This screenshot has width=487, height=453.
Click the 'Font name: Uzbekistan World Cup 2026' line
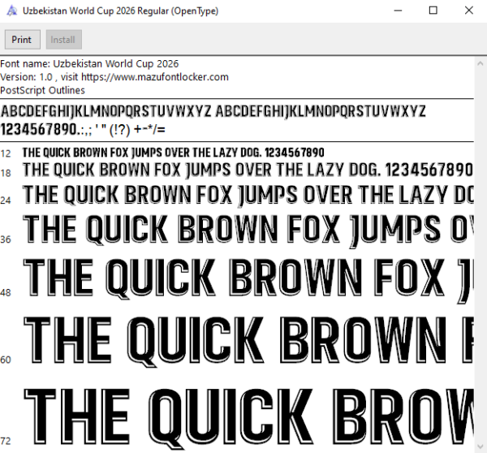[x=89, y=63]
